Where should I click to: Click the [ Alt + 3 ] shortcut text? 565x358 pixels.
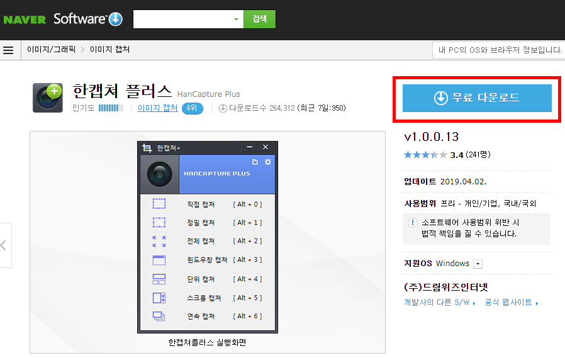247,260
